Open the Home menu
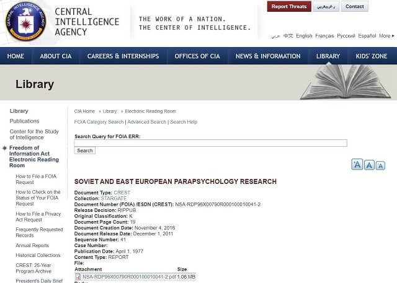 [x=16, y=56]
